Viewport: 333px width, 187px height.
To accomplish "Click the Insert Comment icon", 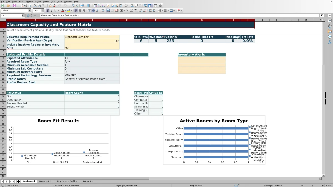I will (x=136, y=6).
